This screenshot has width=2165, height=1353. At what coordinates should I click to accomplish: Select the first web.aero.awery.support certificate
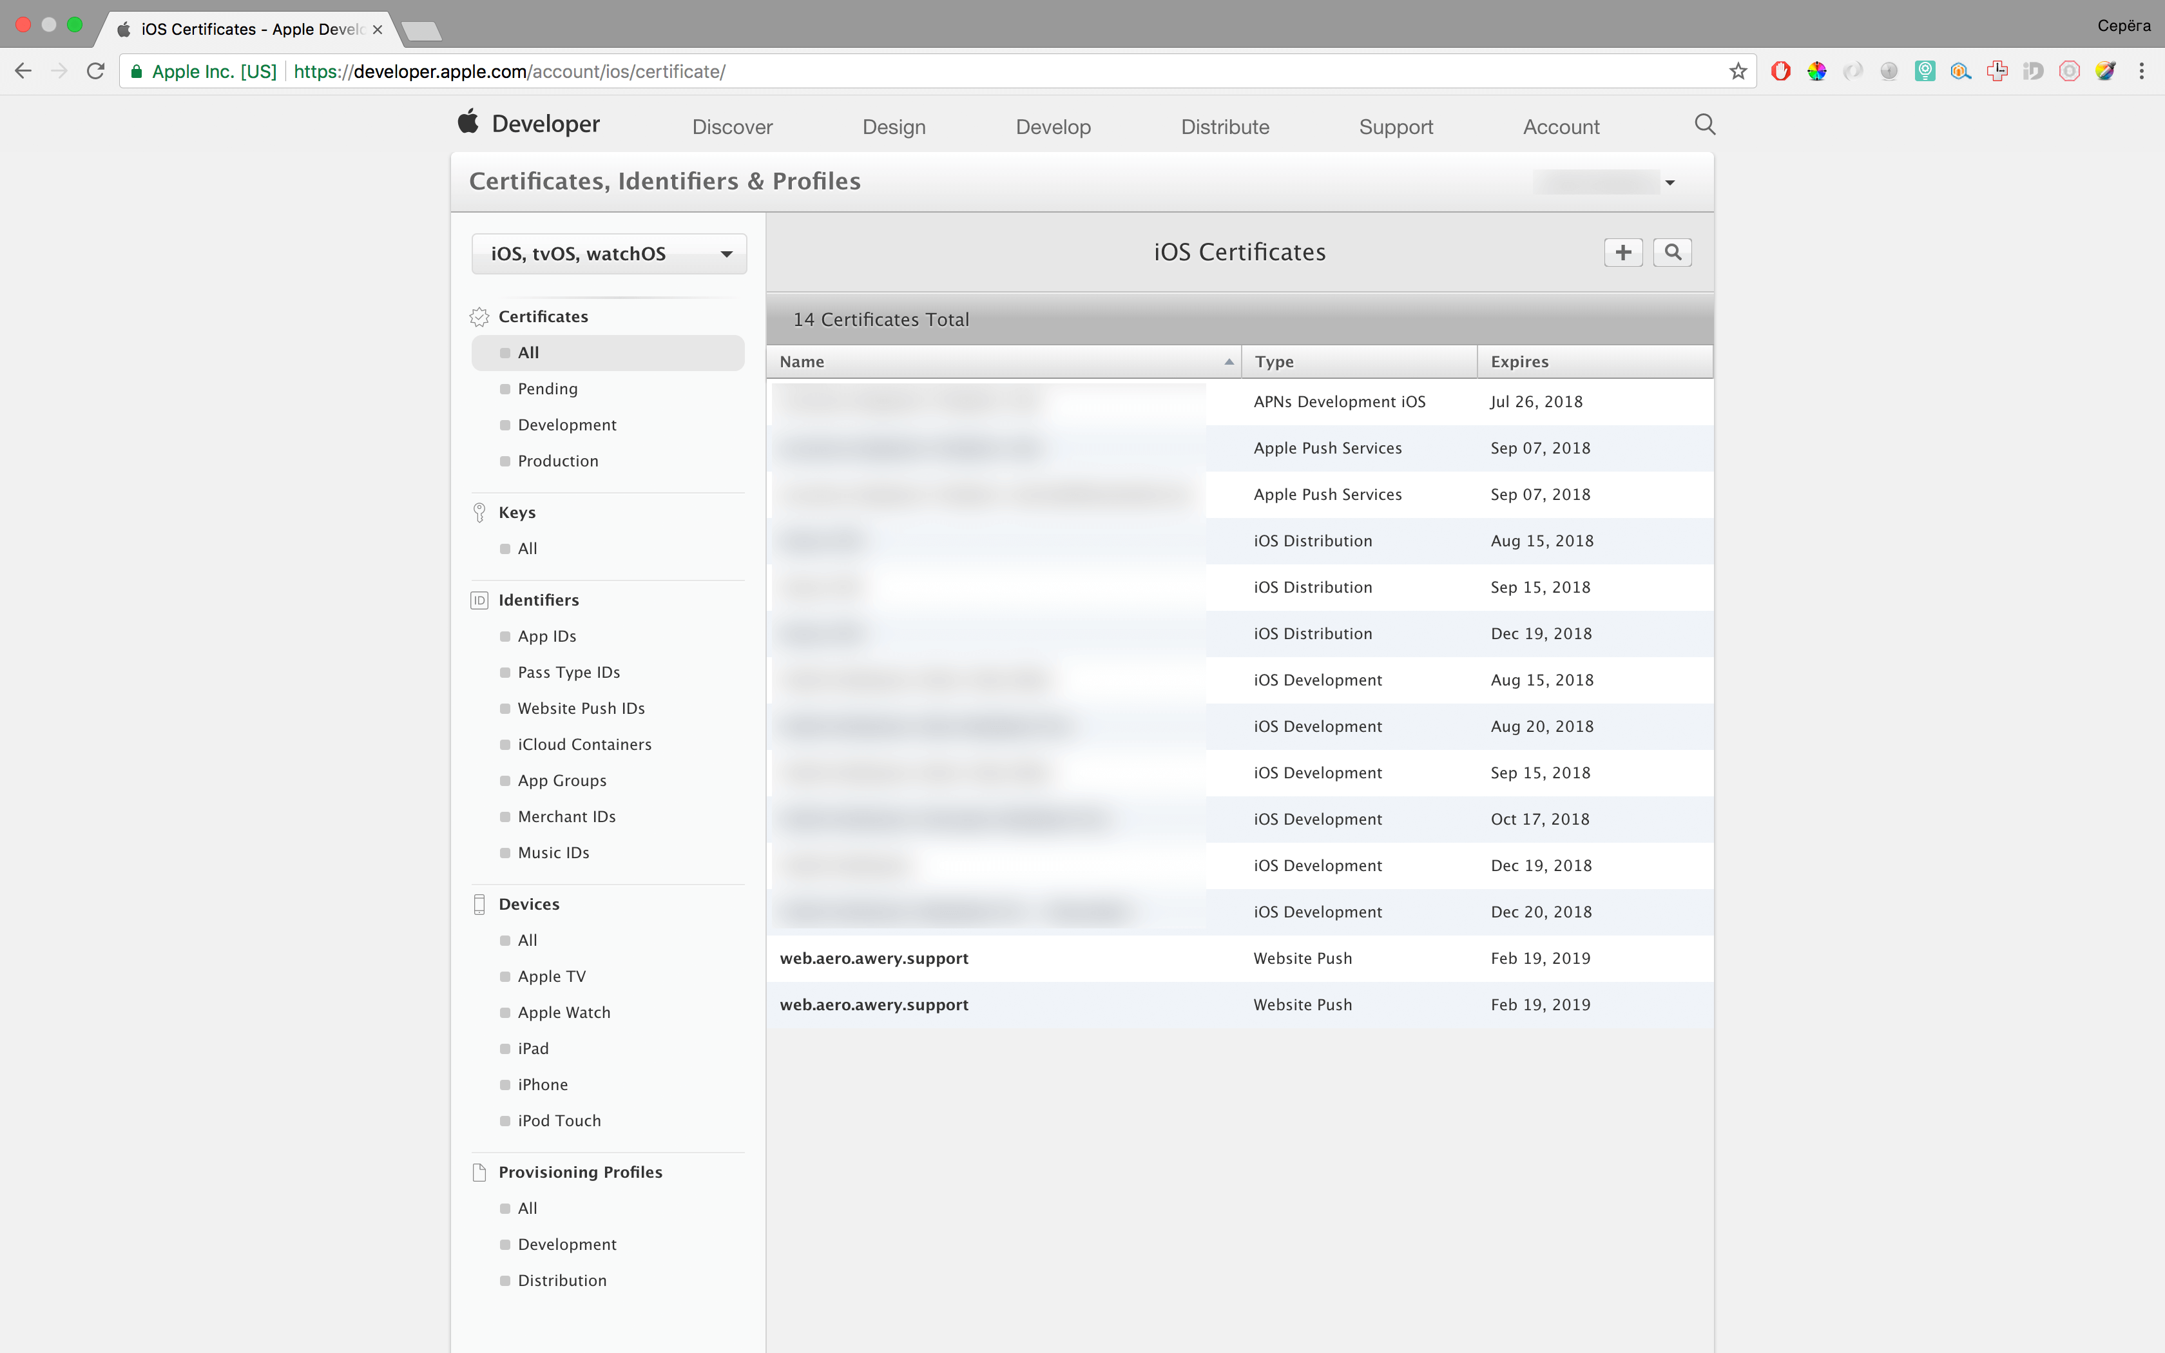[874, 959]
